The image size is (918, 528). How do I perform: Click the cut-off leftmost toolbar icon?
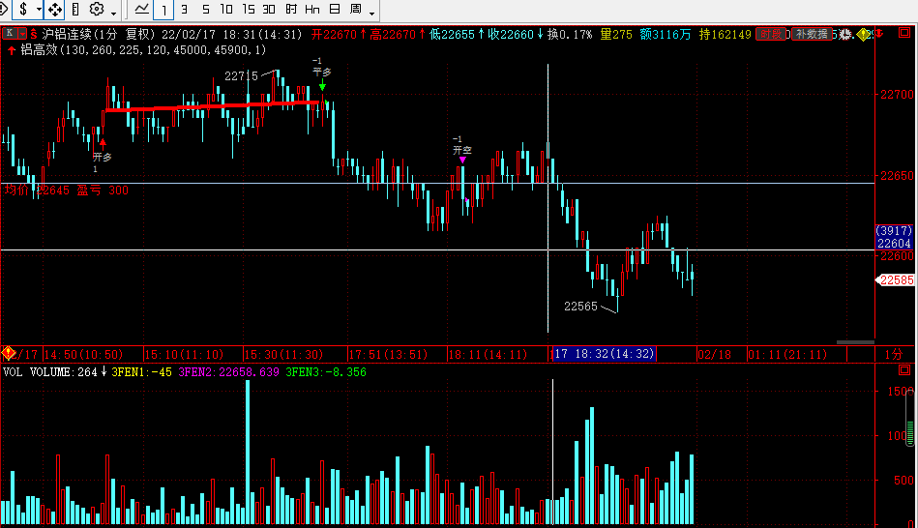4,9
